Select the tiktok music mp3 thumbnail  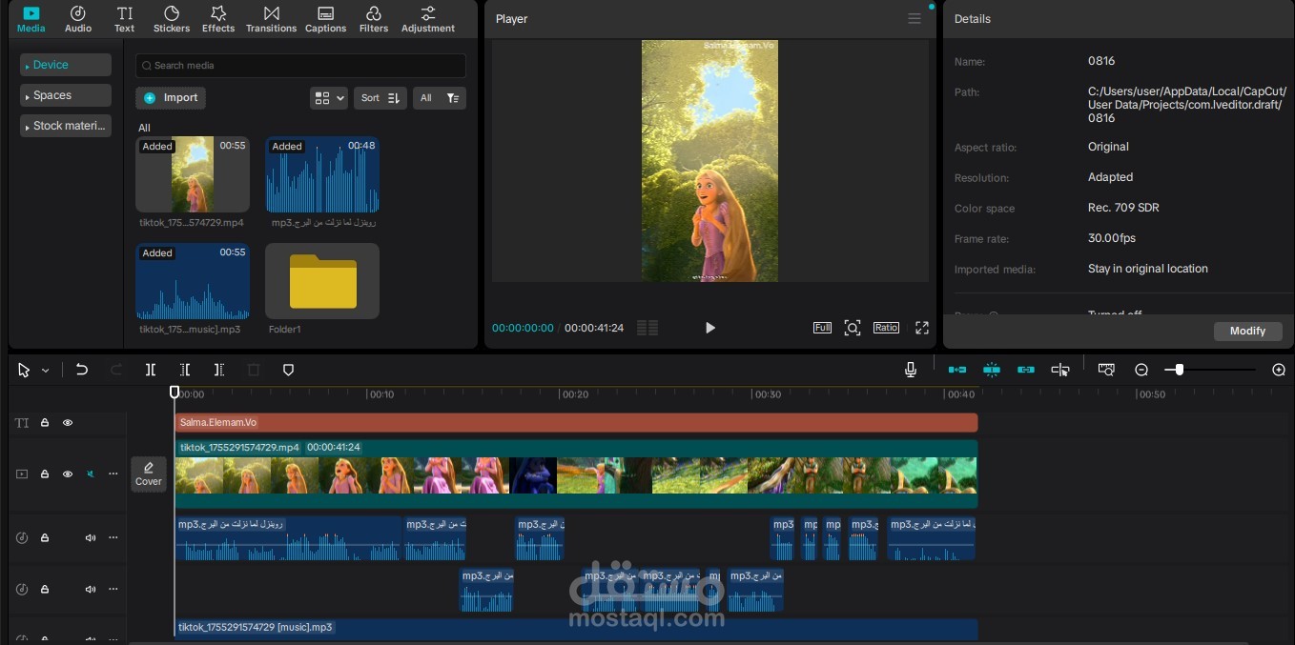193,281
